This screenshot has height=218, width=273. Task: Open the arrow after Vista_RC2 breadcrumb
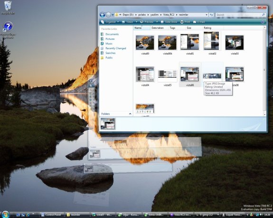(177, 15)
